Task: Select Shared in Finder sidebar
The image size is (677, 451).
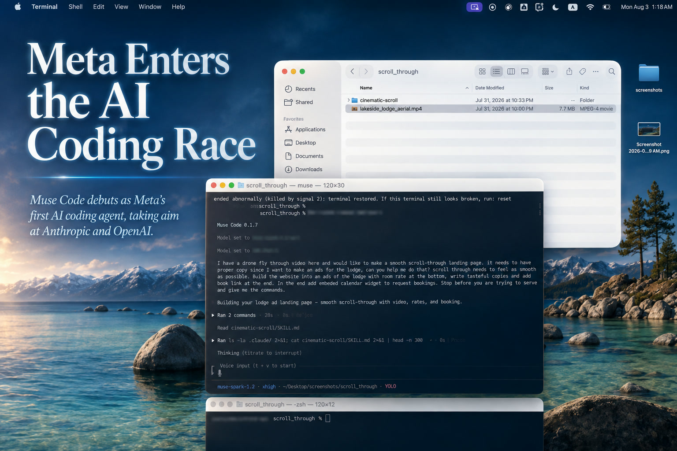Action: pyautogui.click(x=304, y=102)
